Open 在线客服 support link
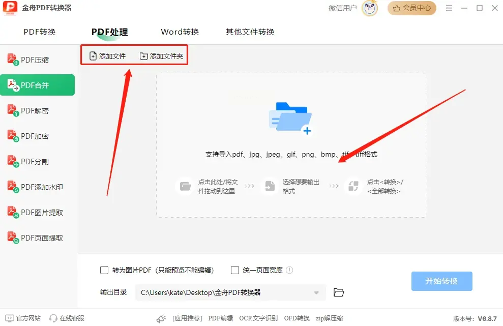 pos(67,318)
